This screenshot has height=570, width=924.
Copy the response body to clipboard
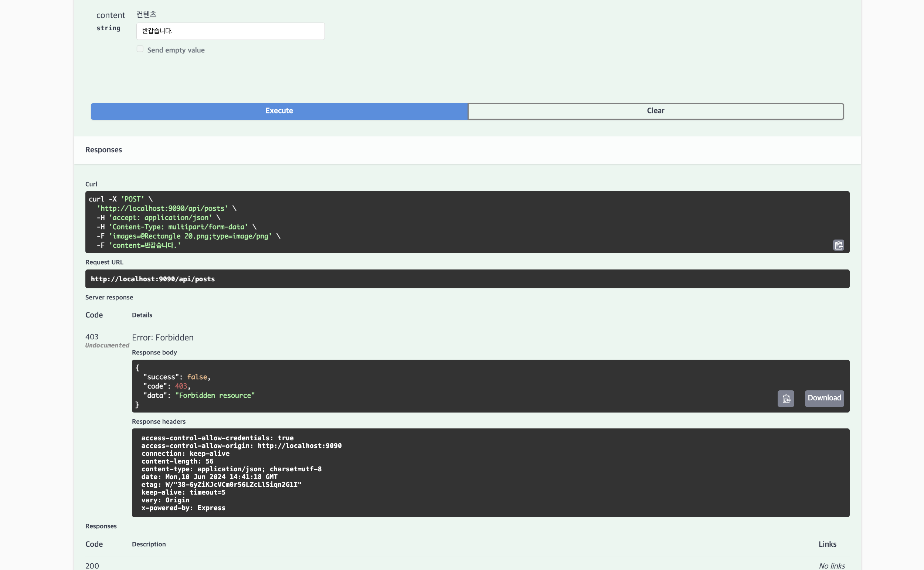coord(786,398)
